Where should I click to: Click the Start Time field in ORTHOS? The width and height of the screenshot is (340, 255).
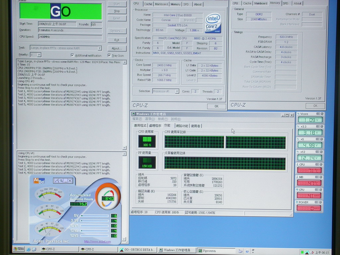click(x=57, y=24)
